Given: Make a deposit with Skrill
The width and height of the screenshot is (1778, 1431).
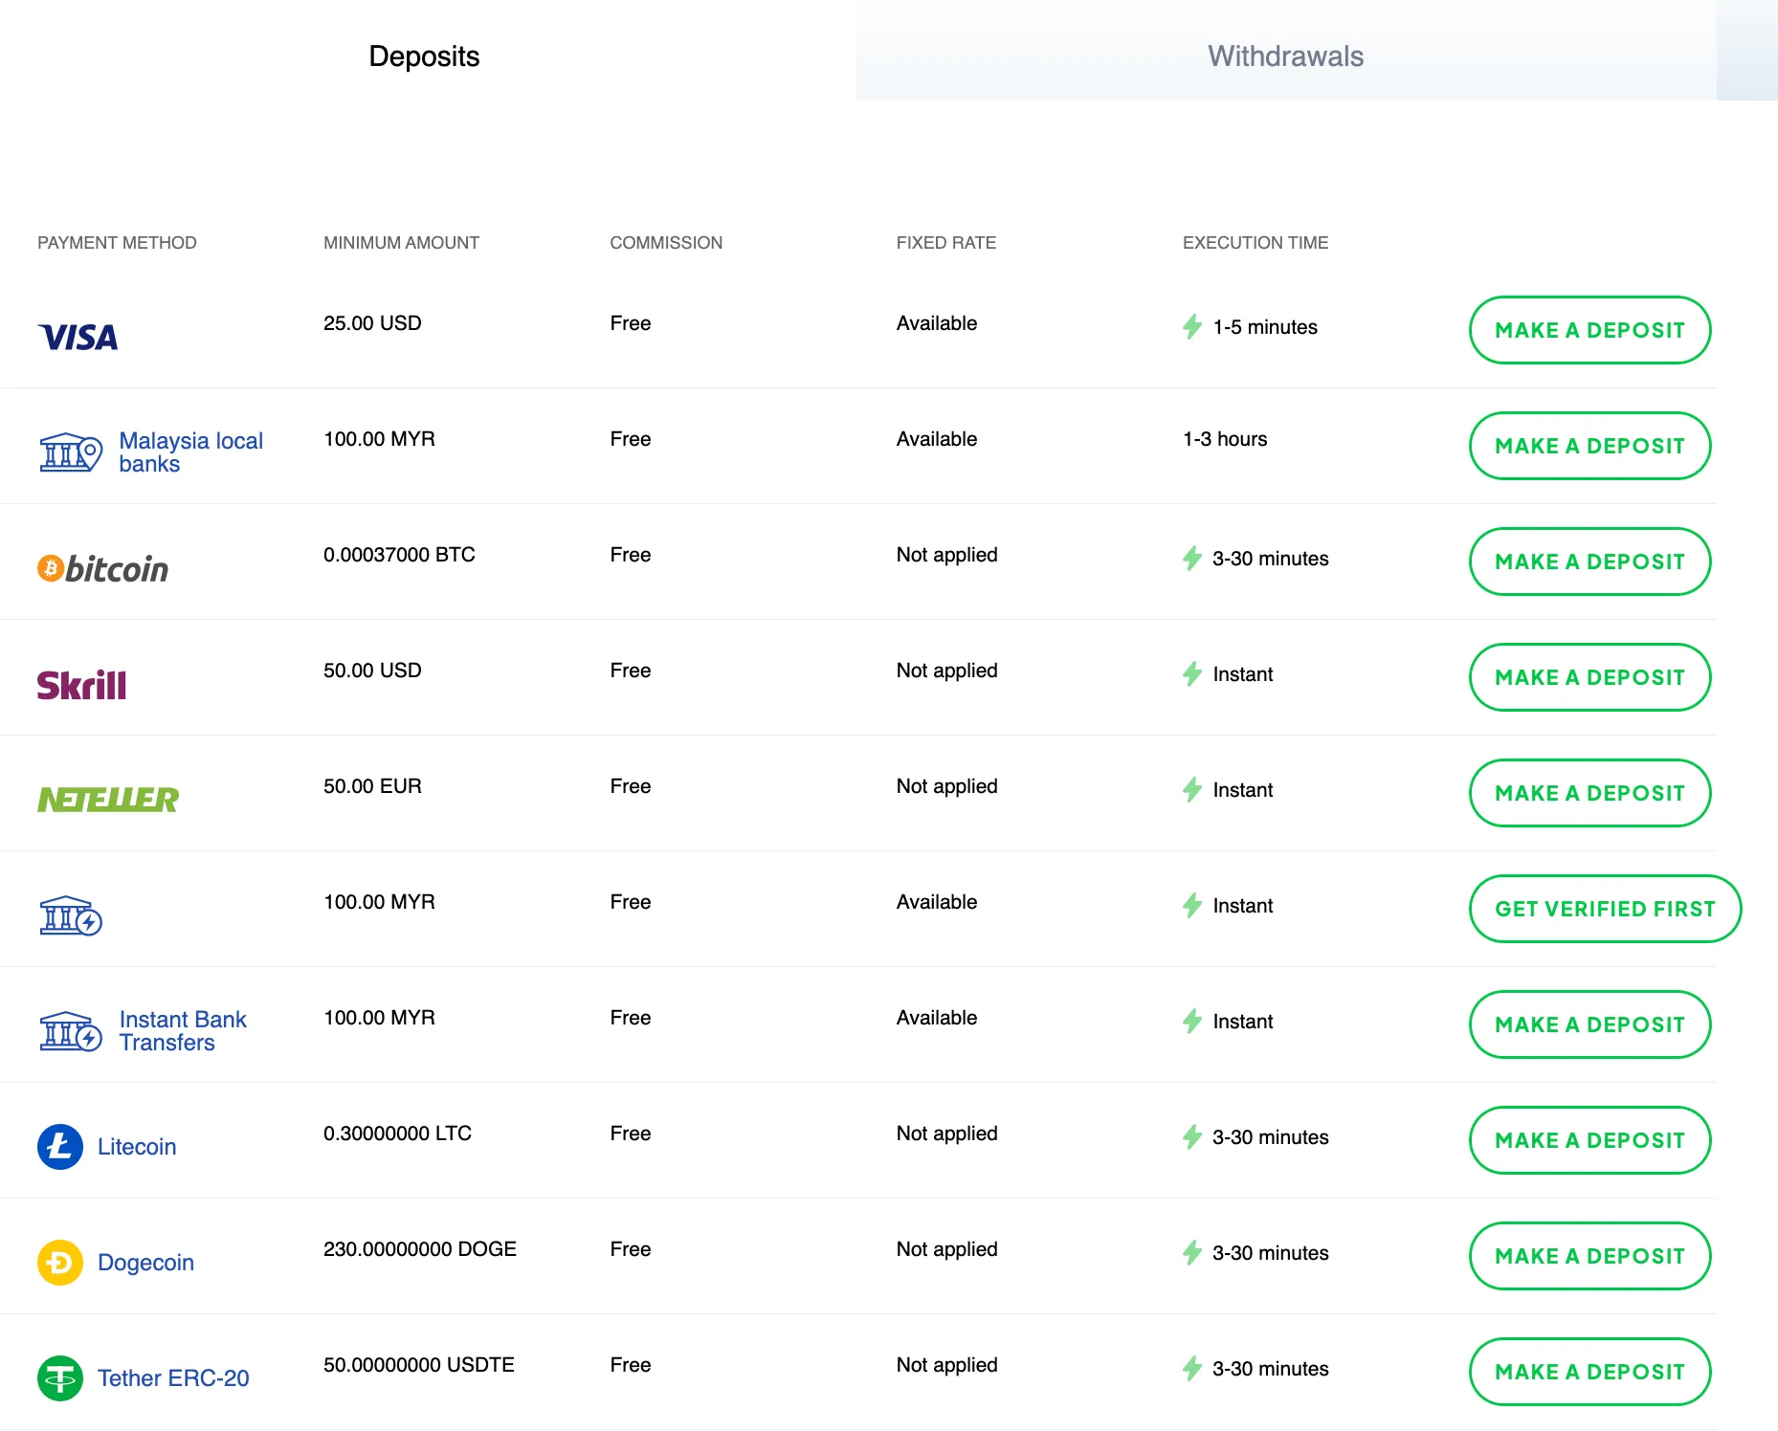Looking at the screenshot, I should click(x=1589, y=677).
